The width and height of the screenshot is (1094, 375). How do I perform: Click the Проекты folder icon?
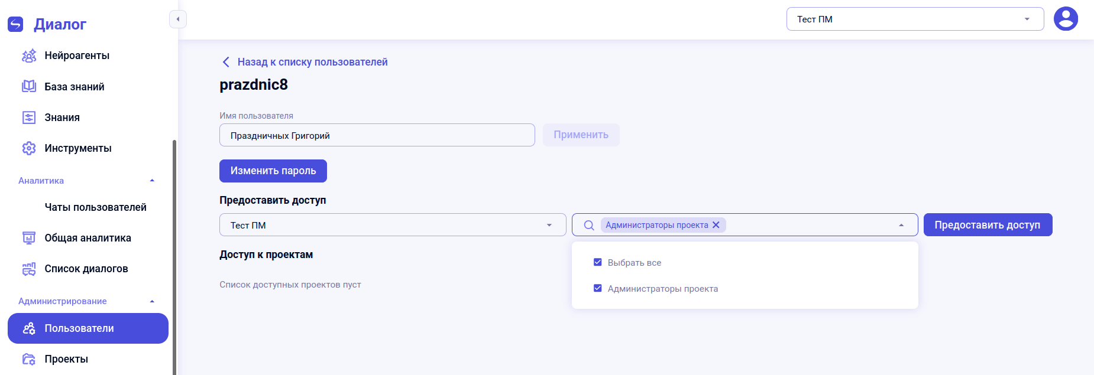pos(29,359)
